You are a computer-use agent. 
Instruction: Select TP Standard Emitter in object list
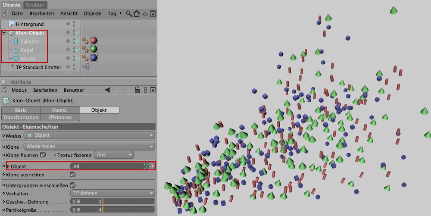(38, 67)
